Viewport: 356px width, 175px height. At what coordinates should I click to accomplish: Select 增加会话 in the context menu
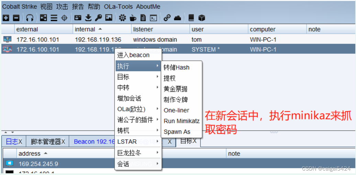tap(138, 98)
